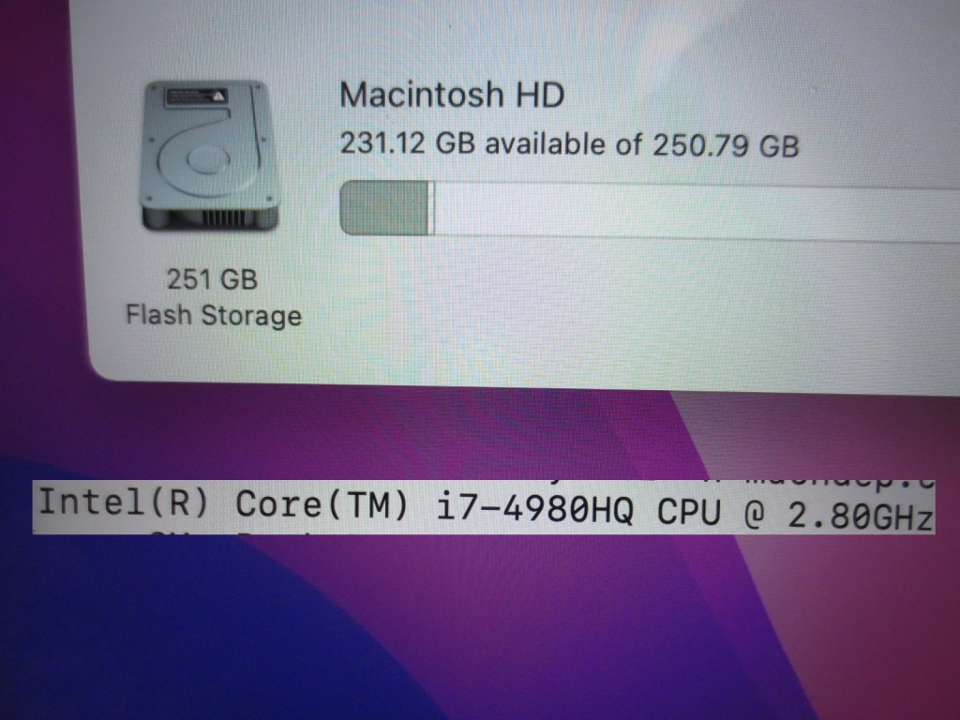Select the Macintosh HD volume name
This screenshot has width=960, height=720.
(x=452, y=96)
